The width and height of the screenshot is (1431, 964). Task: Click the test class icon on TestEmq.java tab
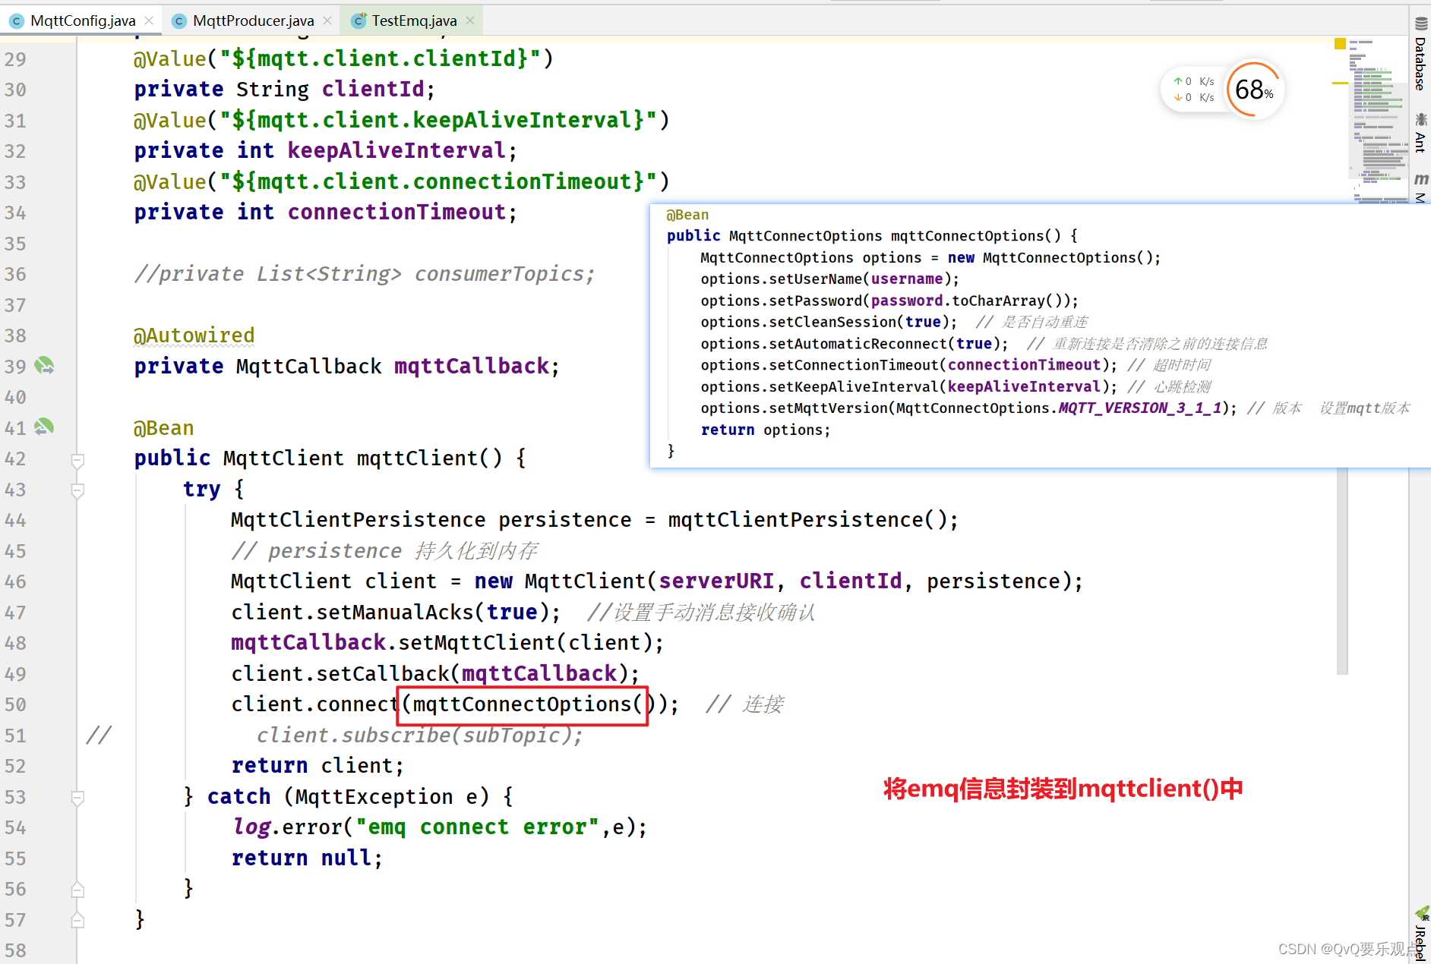coord(359,20)
